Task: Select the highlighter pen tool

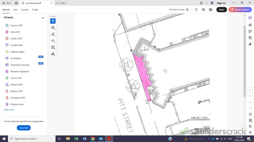Action: click(53, 34)
